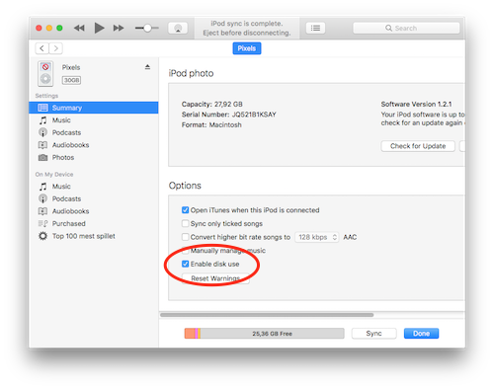The image size is (494, 389).
Task: Open Podcasts under On My Device
Action: (x=94, y=198)
